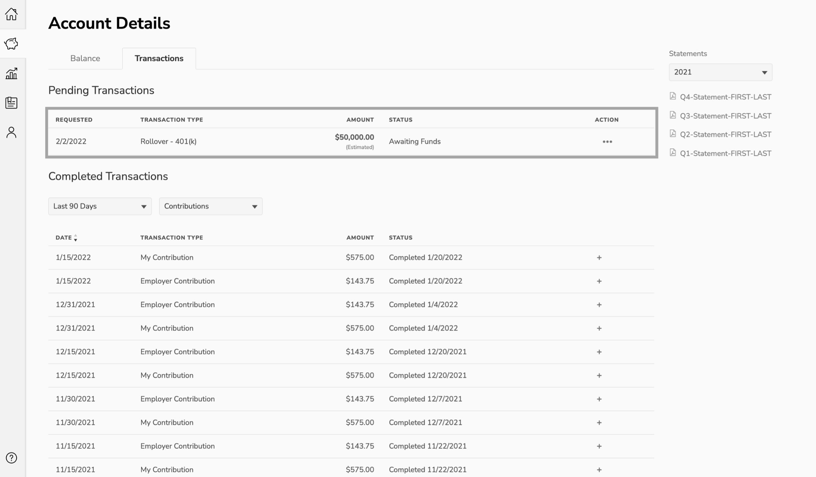Expand Employer Contribution row dated 11/15/2021
The width and height of the screenshot is (816, 477).
599,446
